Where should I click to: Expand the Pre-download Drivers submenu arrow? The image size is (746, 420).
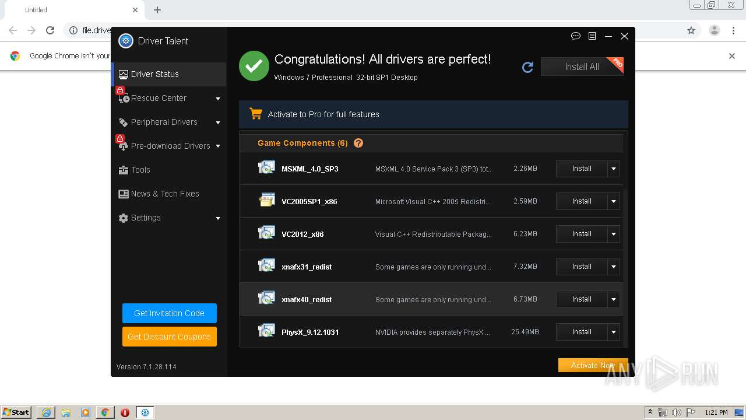[218, 146]
